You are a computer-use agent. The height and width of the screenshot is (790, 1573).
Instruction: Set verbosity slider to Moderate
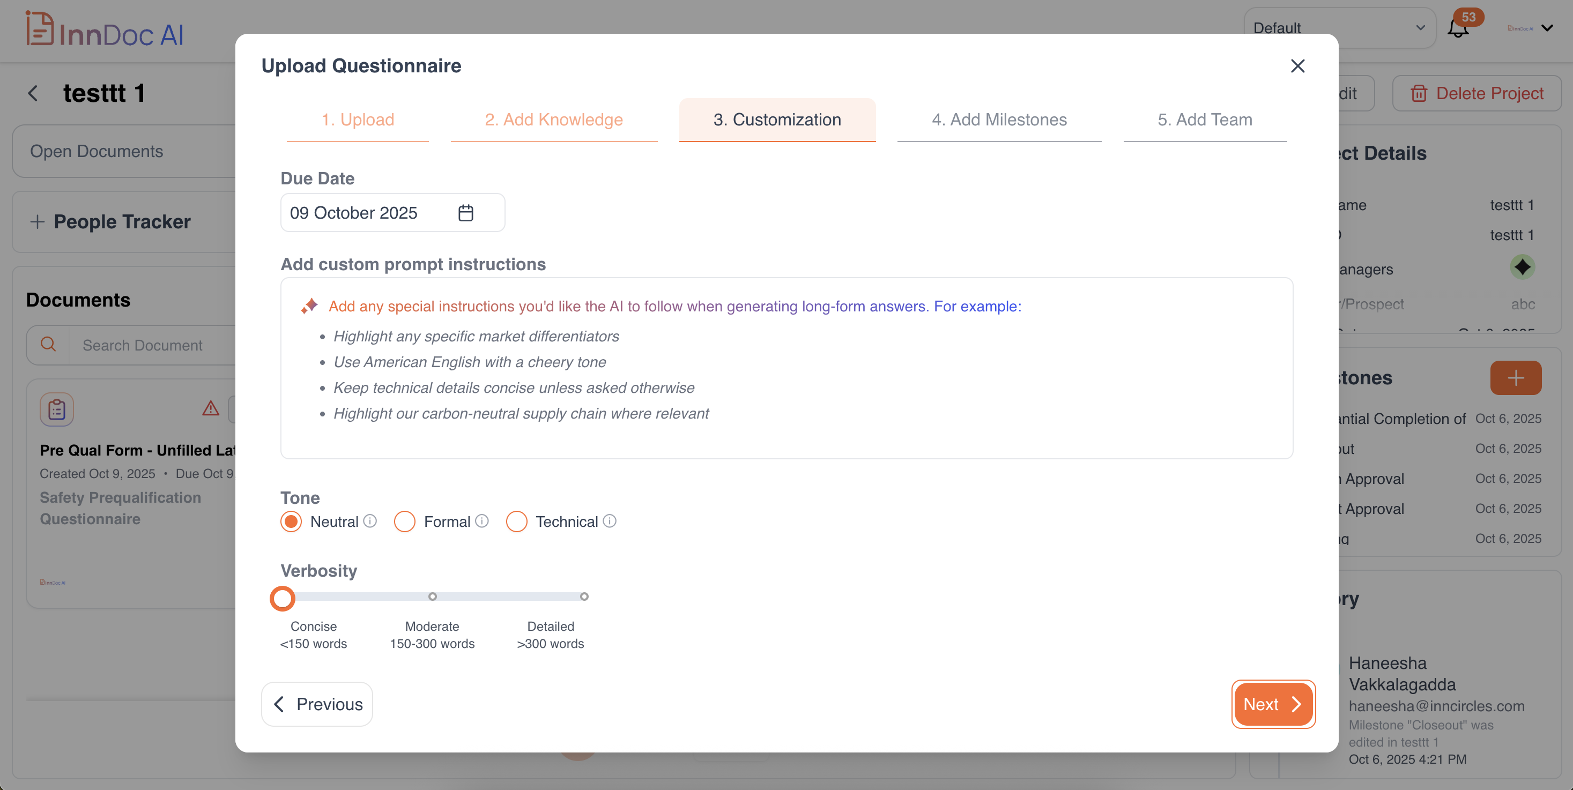(432, 597)
